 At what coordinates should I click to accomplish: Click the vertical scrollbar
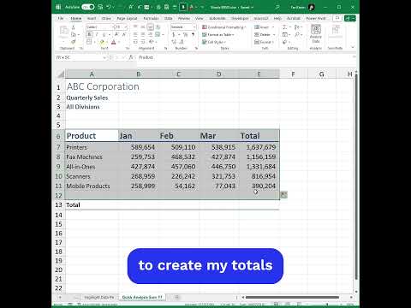[356, 177]
